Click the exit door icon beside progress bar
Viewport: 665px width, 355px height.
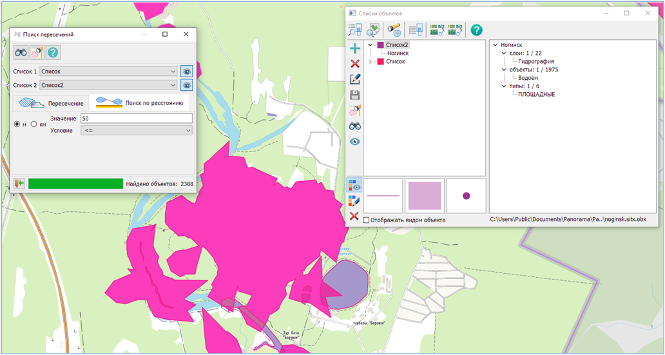click(x=19, y=184)
